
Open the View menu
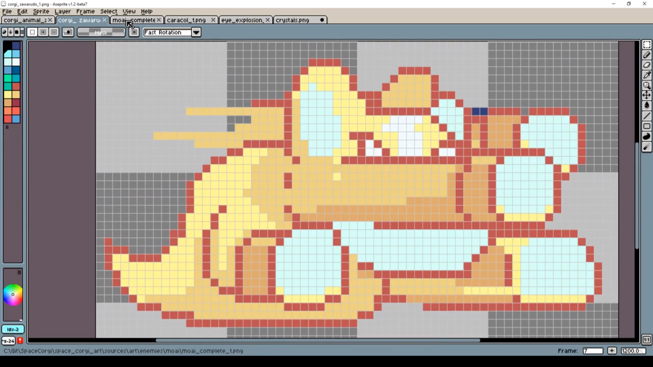pos(129,11)
